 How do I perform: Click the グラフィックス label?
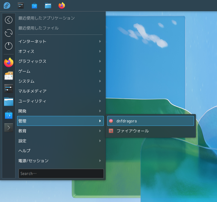[32, 61]
